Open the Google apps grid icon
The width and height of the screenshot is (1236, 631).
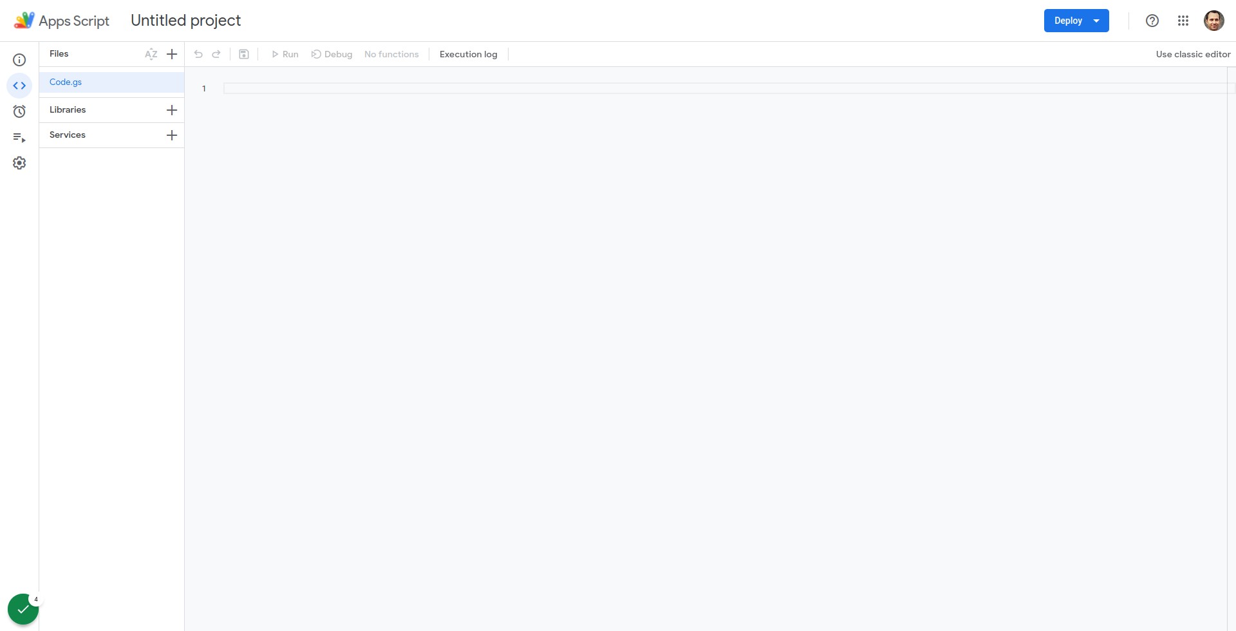[x=1183, y=21]
